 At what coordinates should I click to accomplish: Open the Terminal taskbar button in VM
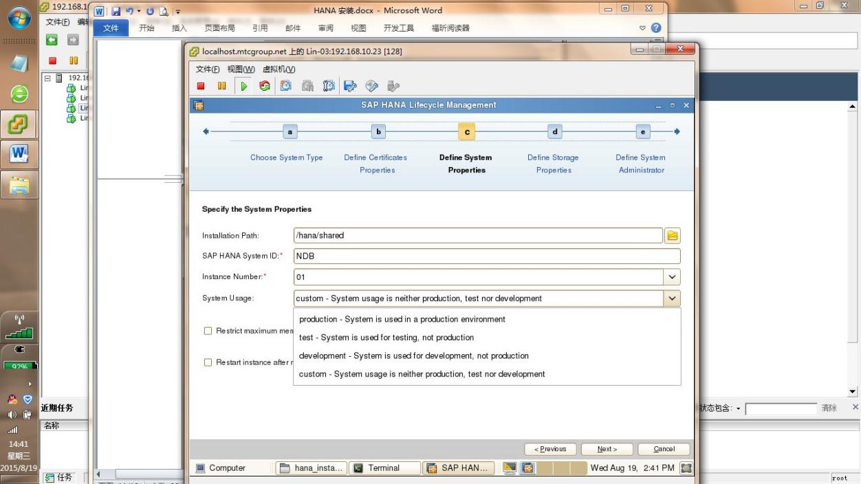384,468
